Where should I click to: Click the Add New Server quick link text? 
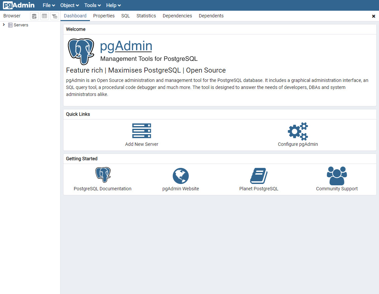(141, 144)
